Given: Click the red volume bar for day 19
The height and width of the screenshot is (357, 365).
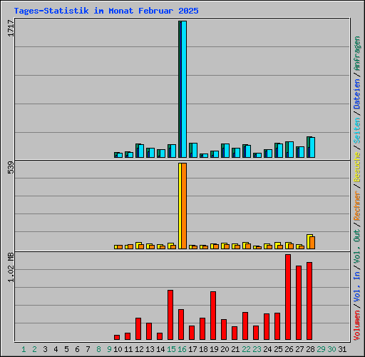Looking at the screenshot, I should (213, 316).
